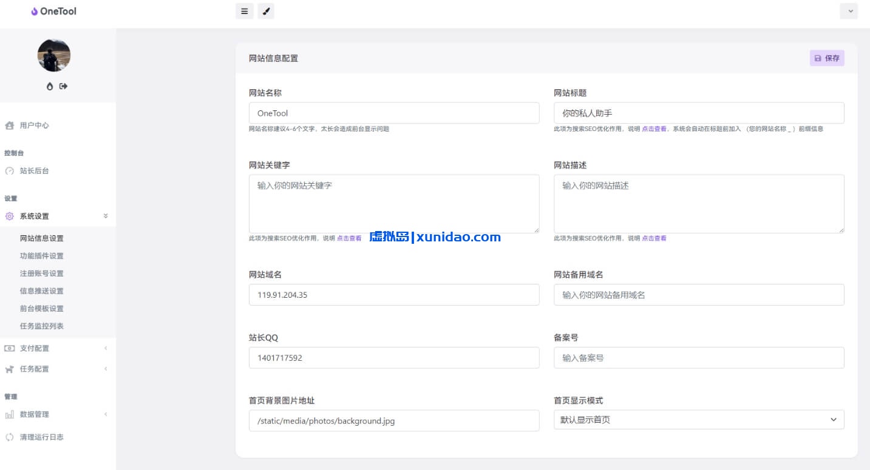The image size is (870, 470).
Task: Click inside the 站长QQ input field
Action: [393, 358]
